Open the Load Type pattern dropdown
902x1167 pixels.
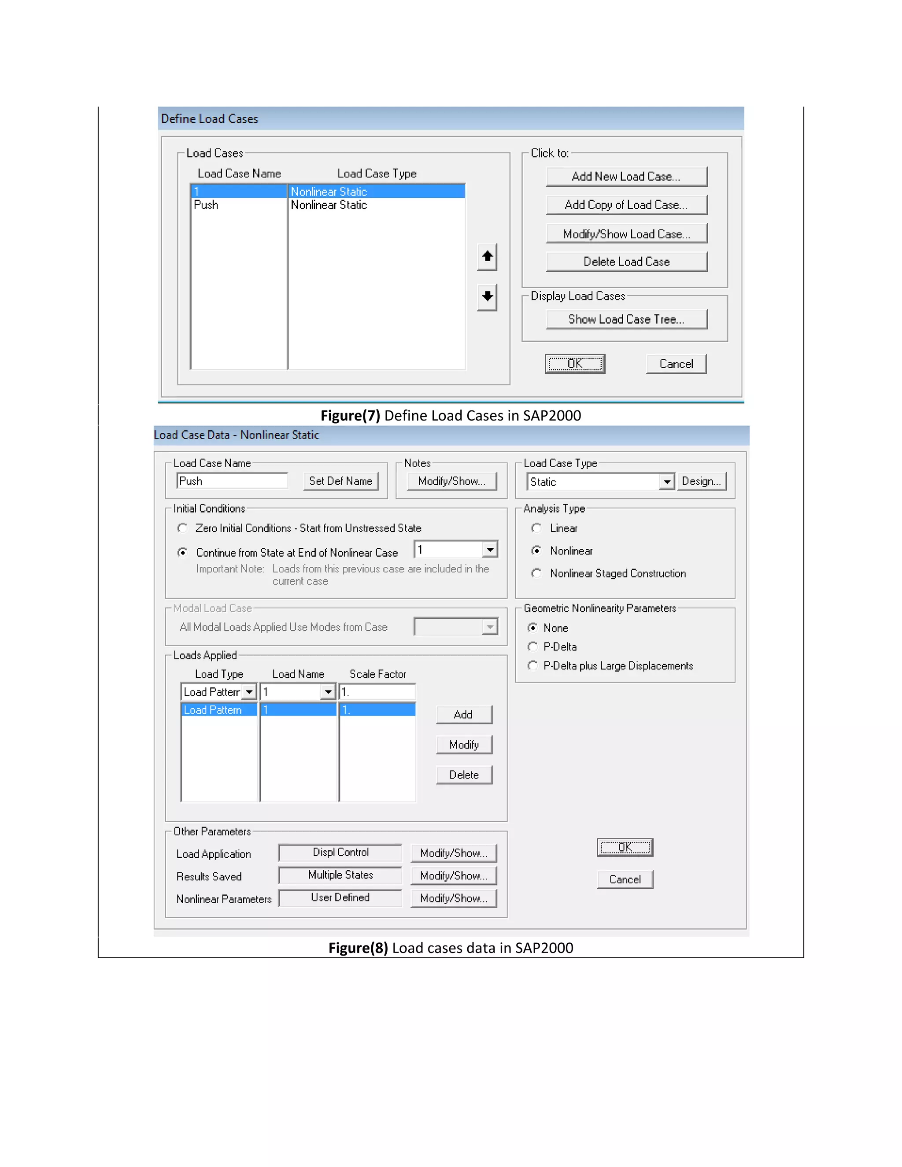[x=249, y=692]
